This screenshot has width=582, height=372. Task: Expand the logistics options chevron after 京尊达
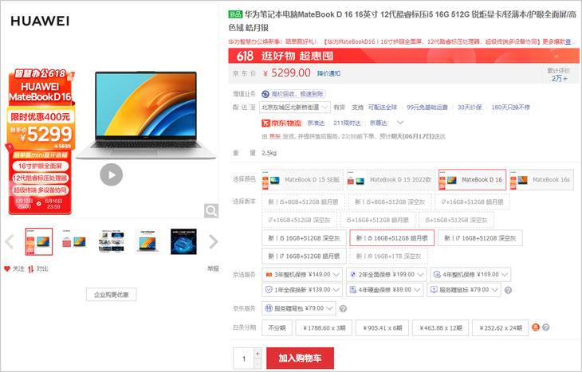[400, 123]
